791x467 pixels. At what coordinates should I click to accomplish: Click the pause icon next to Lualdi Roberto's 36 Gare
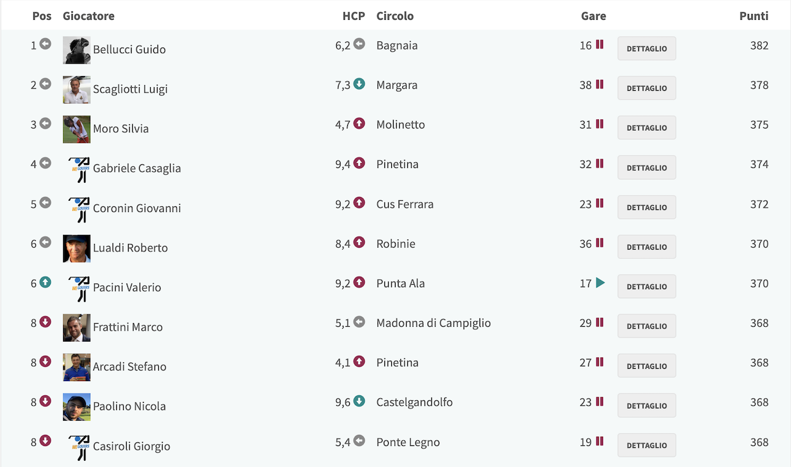click(x=599, y=243)
